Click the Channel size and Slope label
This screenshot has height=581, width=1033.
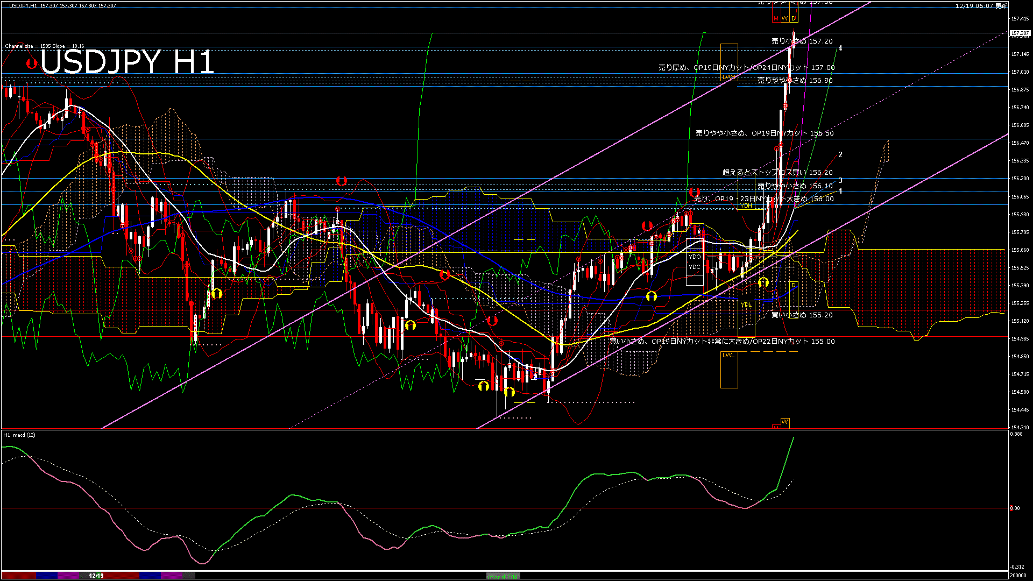coord(45,46)
